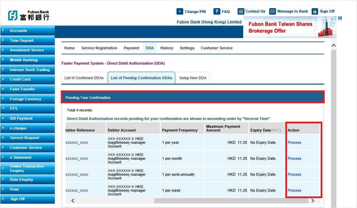Expand the Fund Transfer sidebar menu
The width and height of the screenshot is (357, 208).
pyautogui.click(x=27, y=89)
